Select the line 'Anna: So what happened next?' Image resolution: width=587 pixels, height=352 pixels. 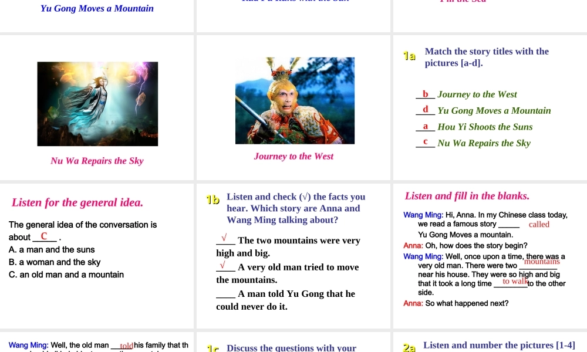click(x=456, y=303)
